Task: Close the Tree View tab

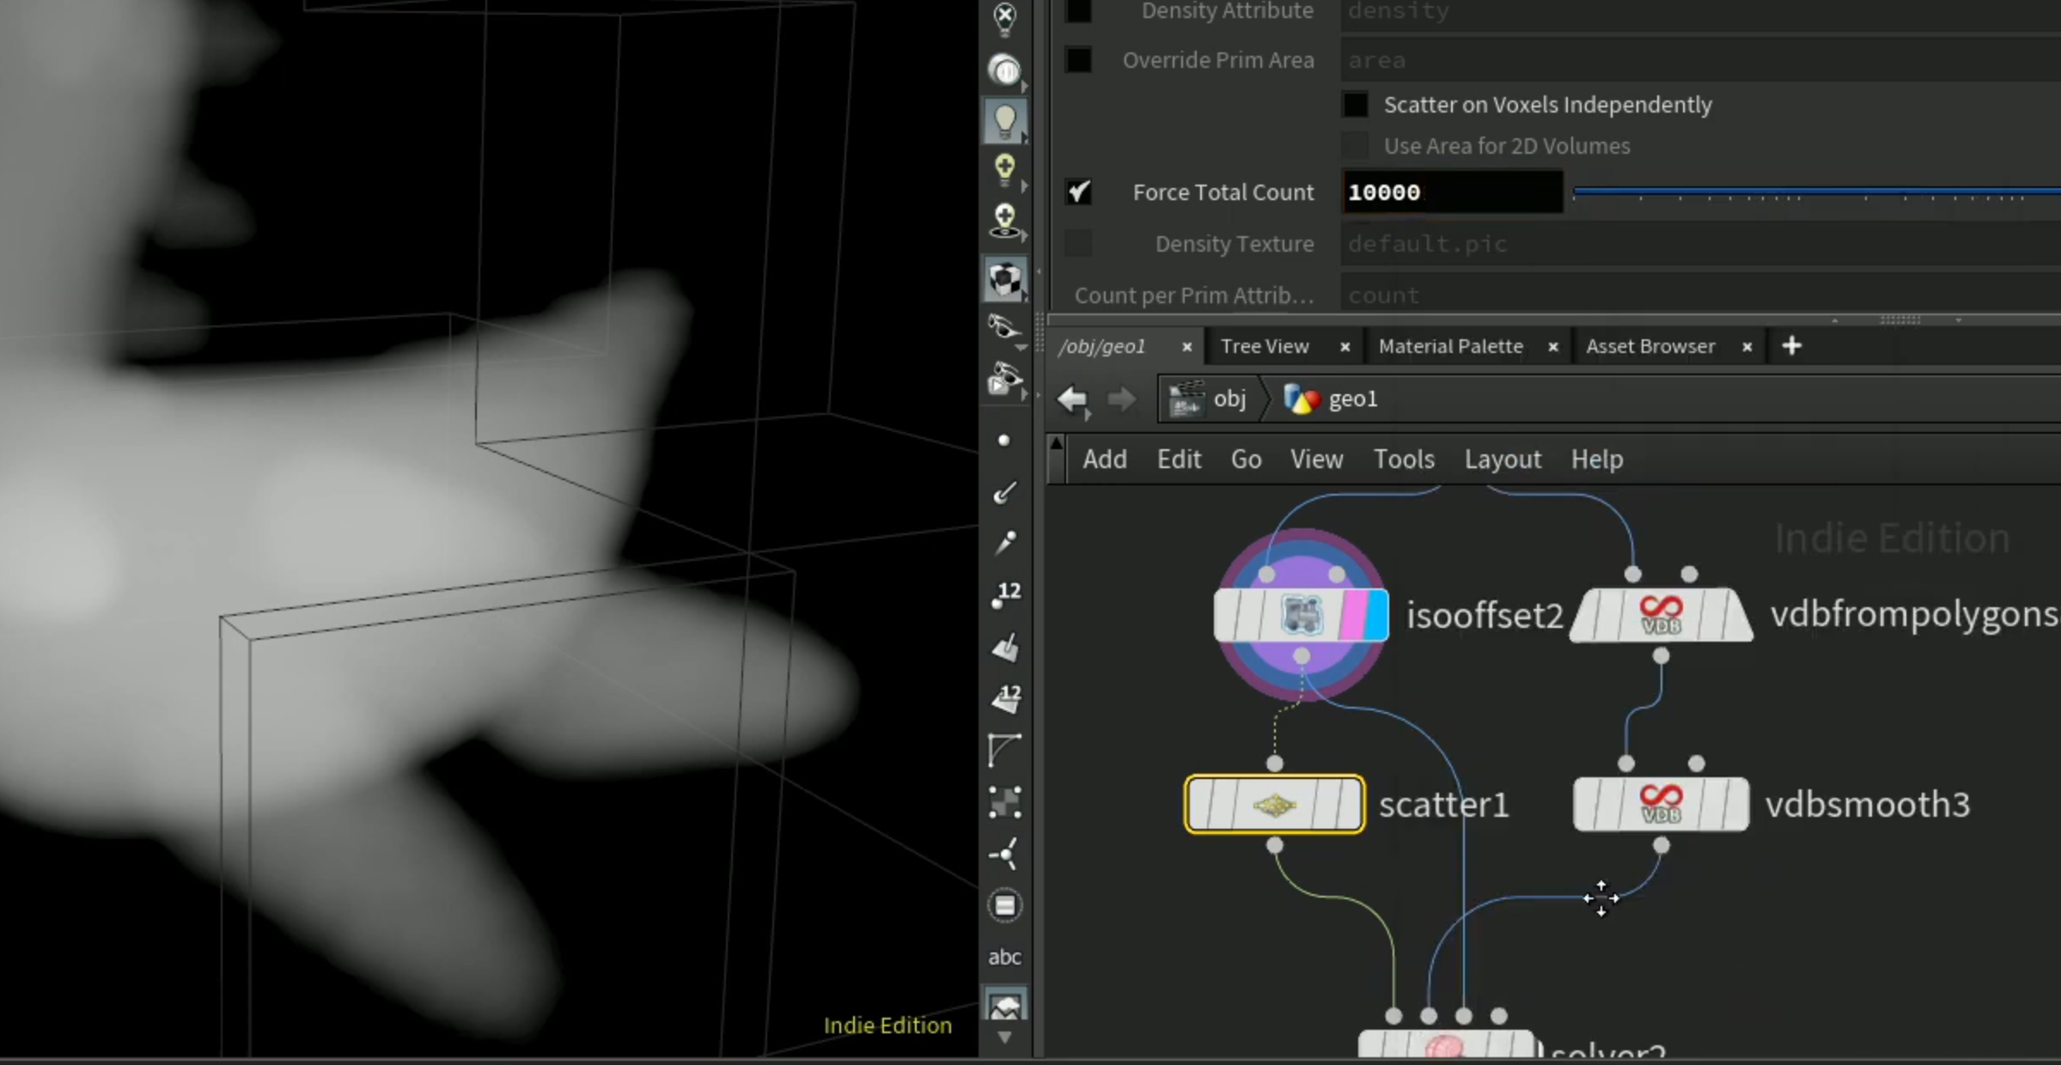Action: (1345, 347)
